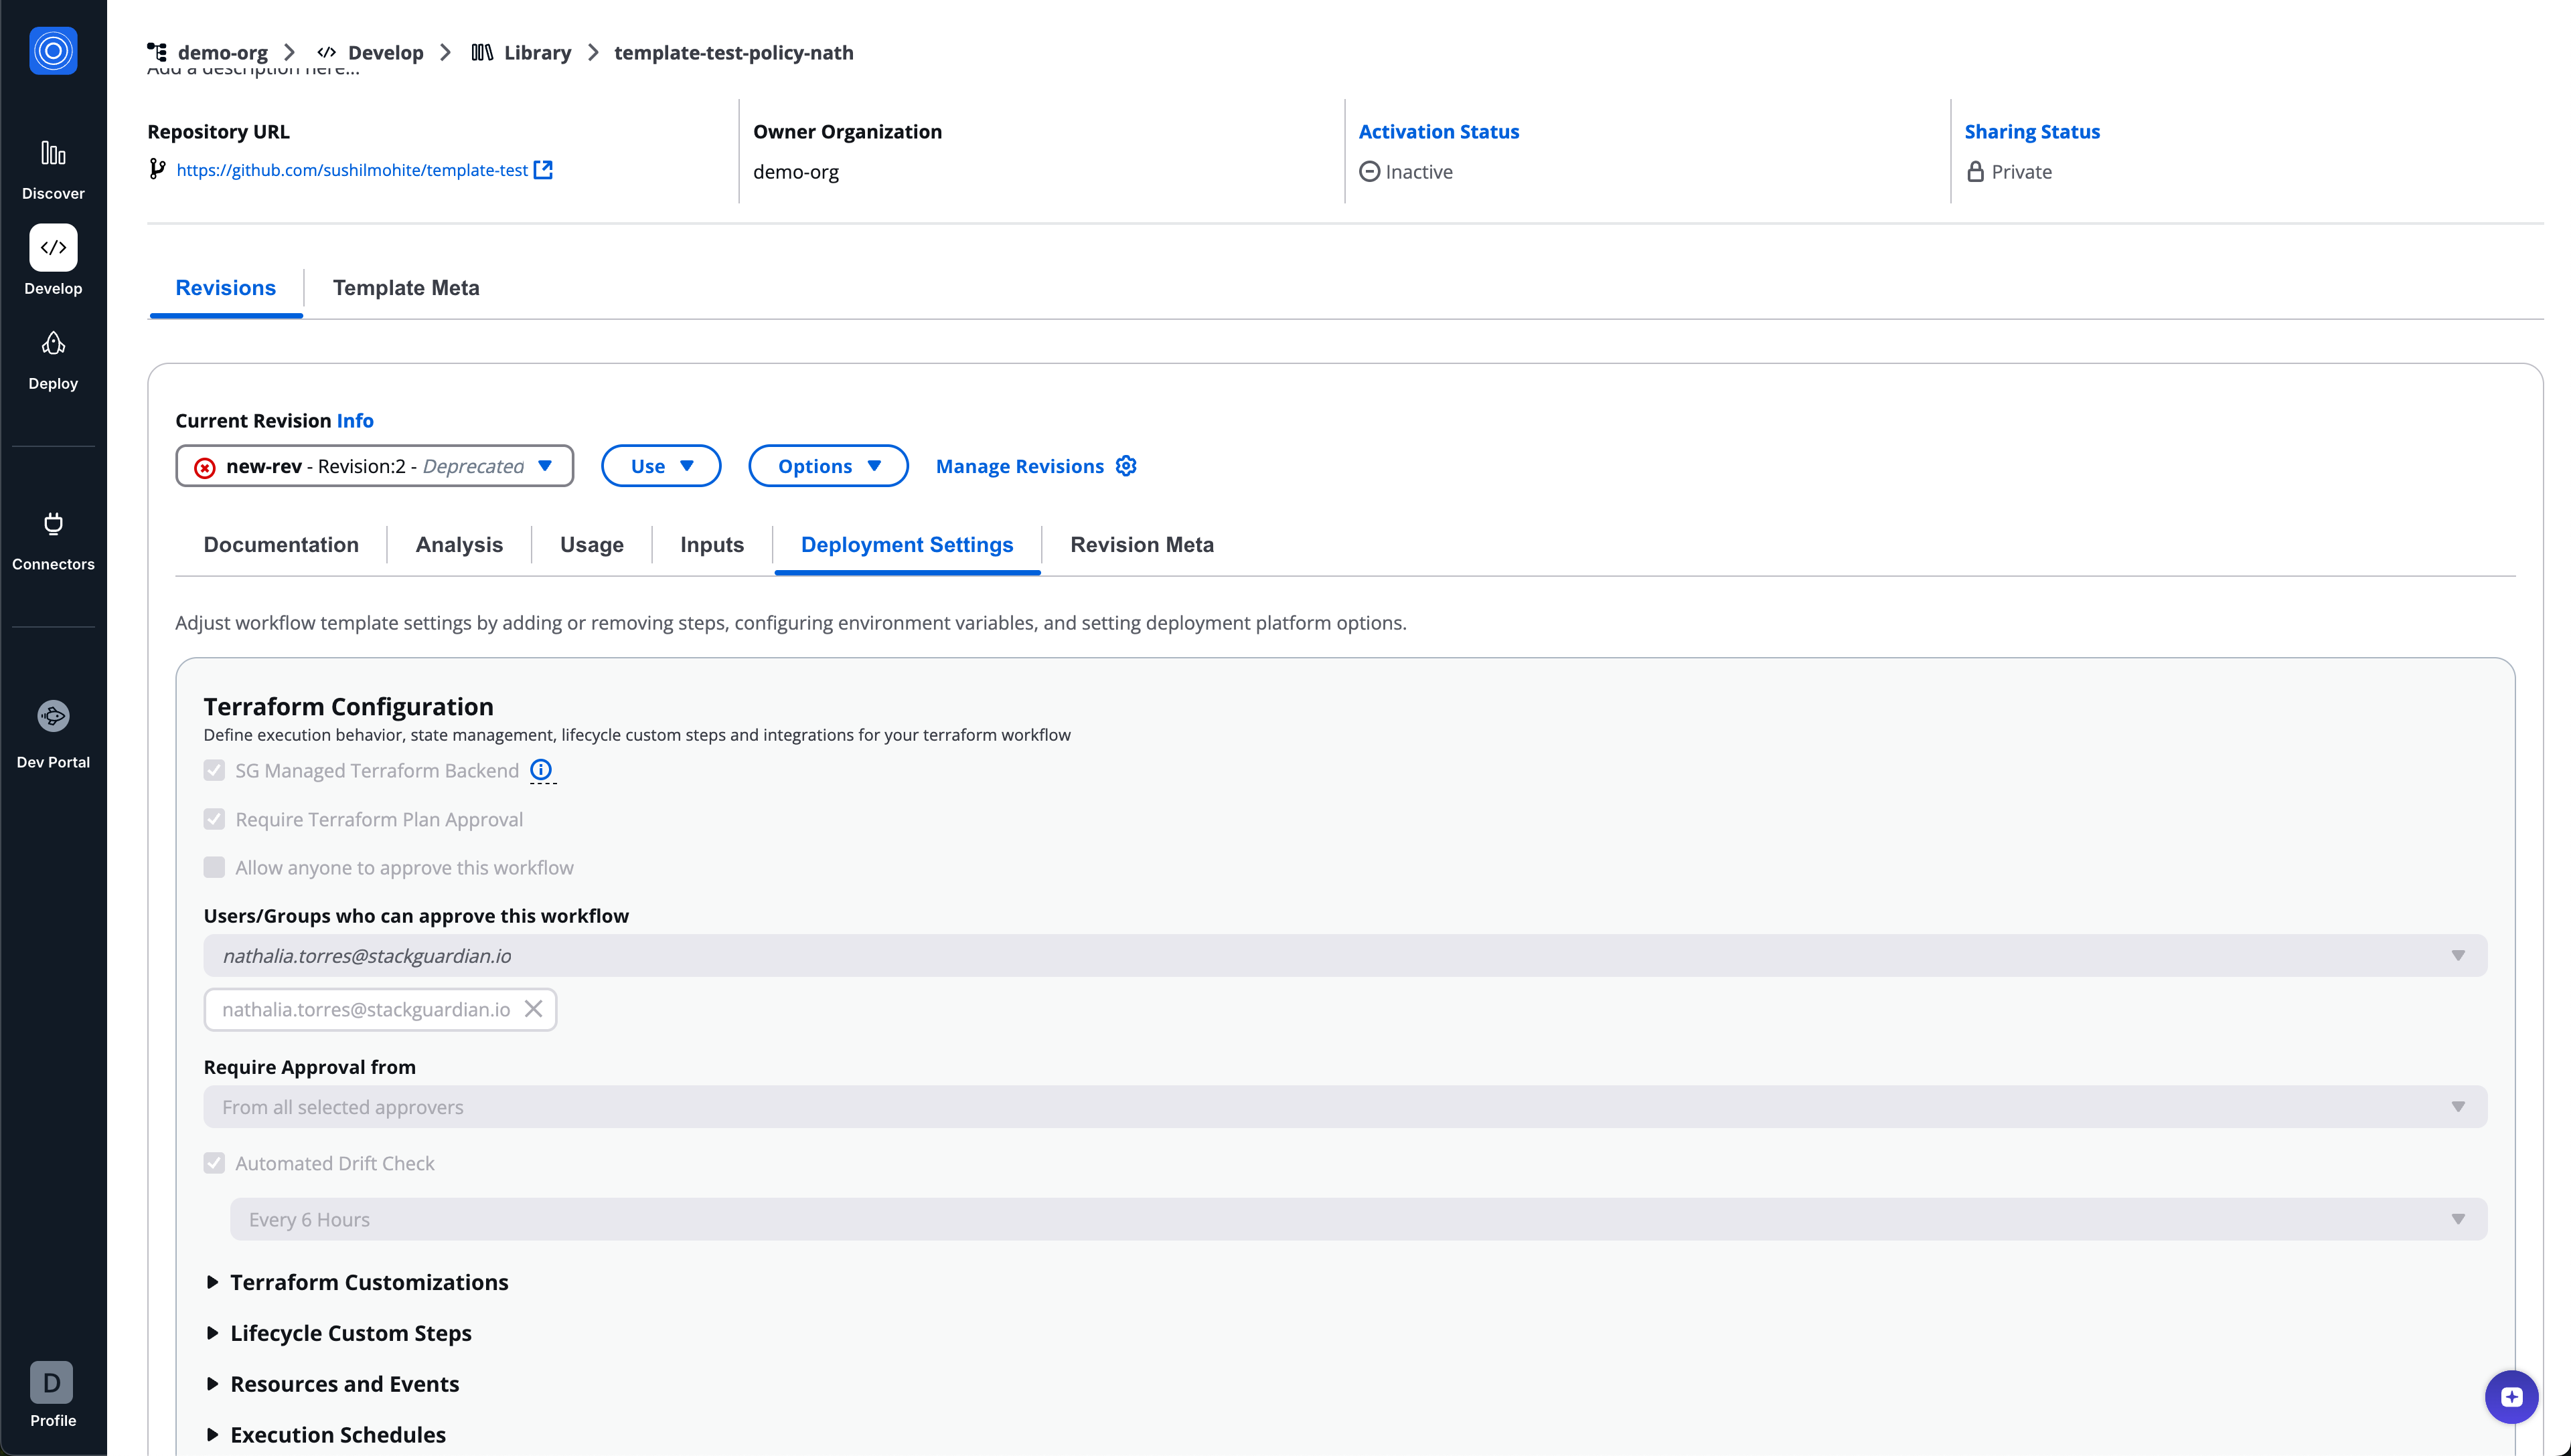Click the Manage Revisions gear icon

click(1125, 466)
